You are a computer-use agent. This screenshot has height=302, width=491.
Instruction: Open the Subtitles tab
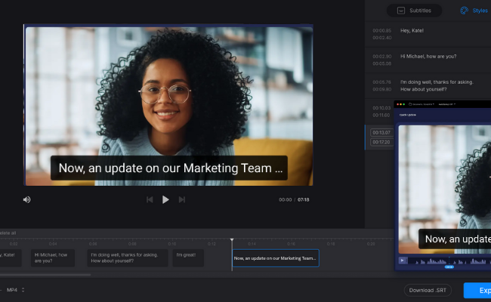(414, 11)
